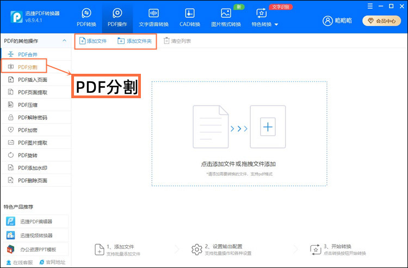Open the PDF转换 tab
The width and height of the screenshot is (408, 268).
pos(86,17)
